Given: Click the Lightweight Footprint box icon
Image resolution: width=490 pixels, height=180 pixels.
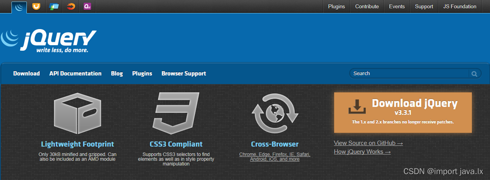Looking at the screenshot, I should click(77, 113).
